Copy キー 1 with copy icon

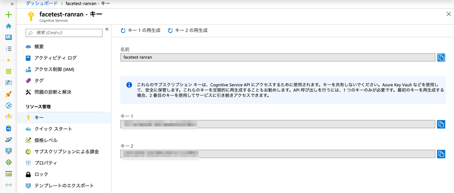(441, 124)
